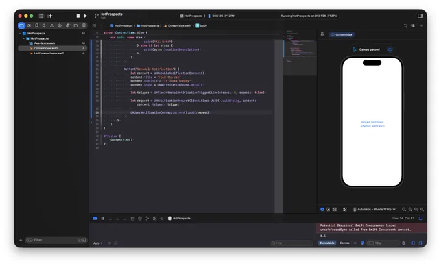Toggle breakpoints activation in debug bar
The image size is (441, 266).
[x=95, y=219]
